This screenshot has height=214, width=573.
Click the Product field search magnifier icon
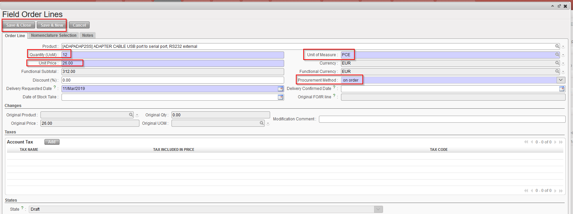557,46
